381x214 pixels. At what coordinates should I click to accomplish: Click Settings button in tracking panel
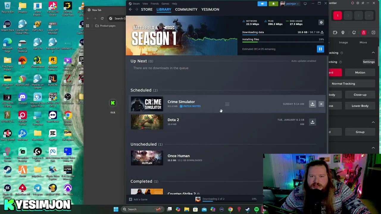(368, 62)
